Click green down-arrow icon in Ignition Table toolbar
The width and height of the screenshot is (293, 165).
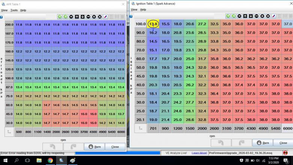[x=234, y=16]
